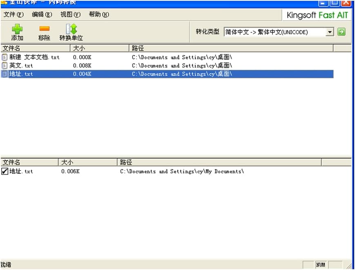This screenshot has height=270, width=355.
Task: Click the desktop path of 新建 文本文档.txt
Action: [x=182, y=57]
